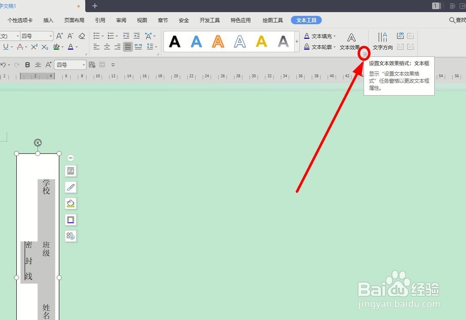Image resolution: width=466 pixels, height=320 pixels.
Task: Click the increase font size icon
Action: coord(60,36)
